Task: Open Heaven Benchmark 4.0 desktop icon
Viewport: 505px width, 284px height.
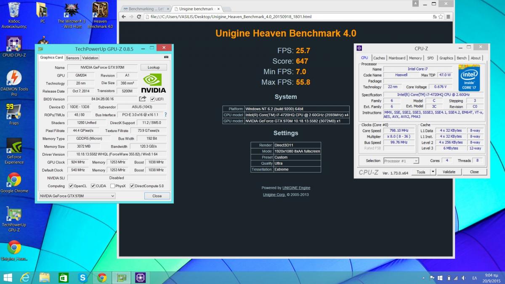Action: coord(100,15)
